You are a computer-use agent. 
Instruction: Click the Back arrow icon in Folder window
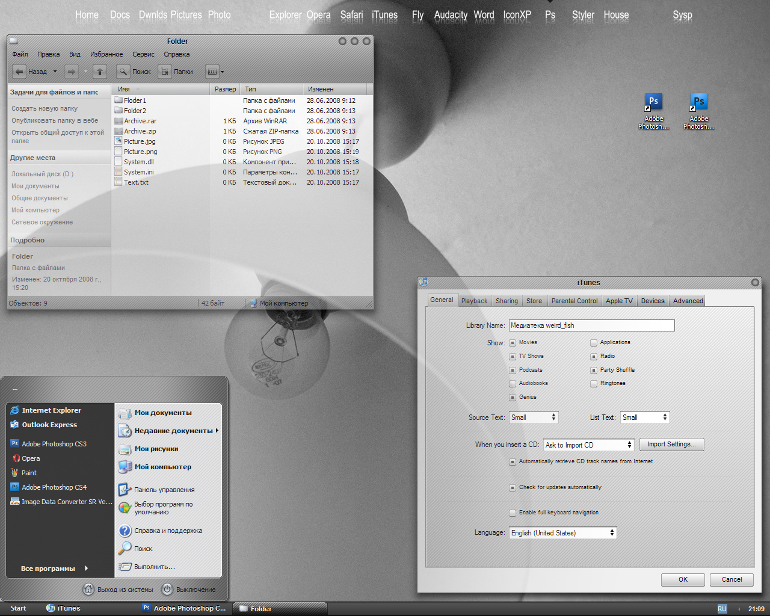pos(19,72)
